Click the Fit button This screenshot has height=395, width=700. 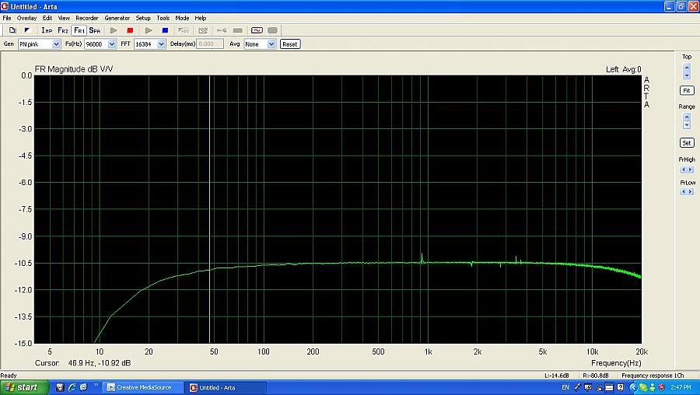click(x=687, y=91)
